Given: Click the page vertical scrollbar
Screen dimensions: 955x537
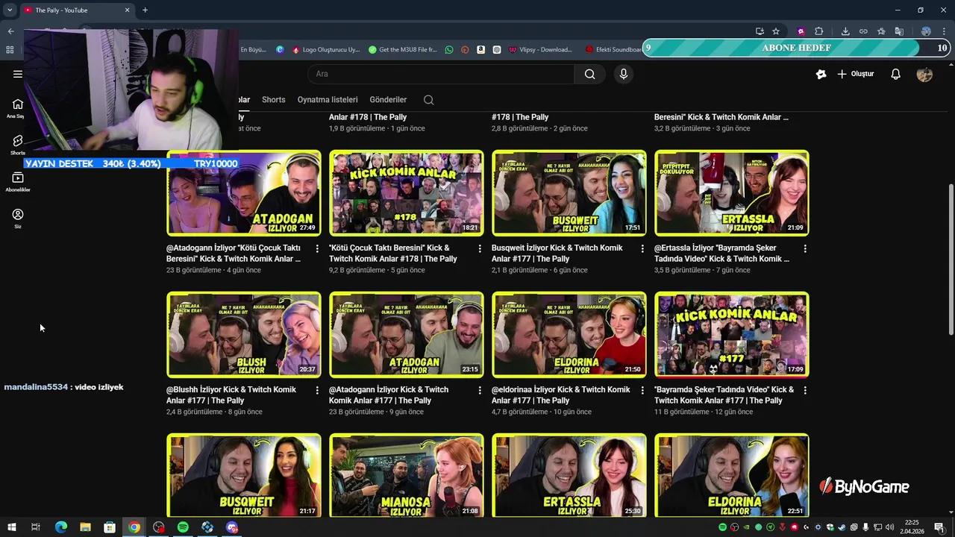Looking at the screenshot, I should (950, 260).
